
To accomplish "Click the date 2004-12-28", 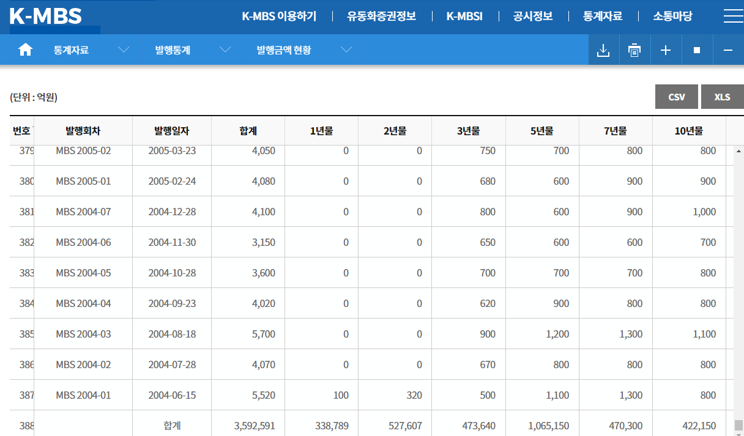I will coord(172,212).
